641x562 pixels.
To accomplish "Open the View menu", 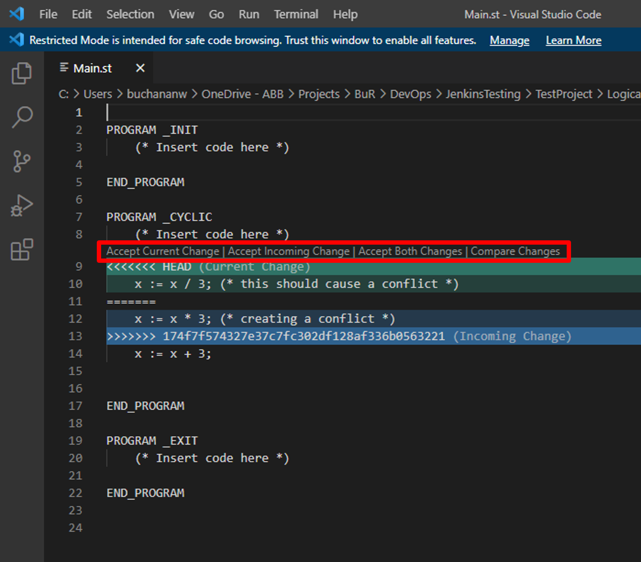I will point(182,14).
